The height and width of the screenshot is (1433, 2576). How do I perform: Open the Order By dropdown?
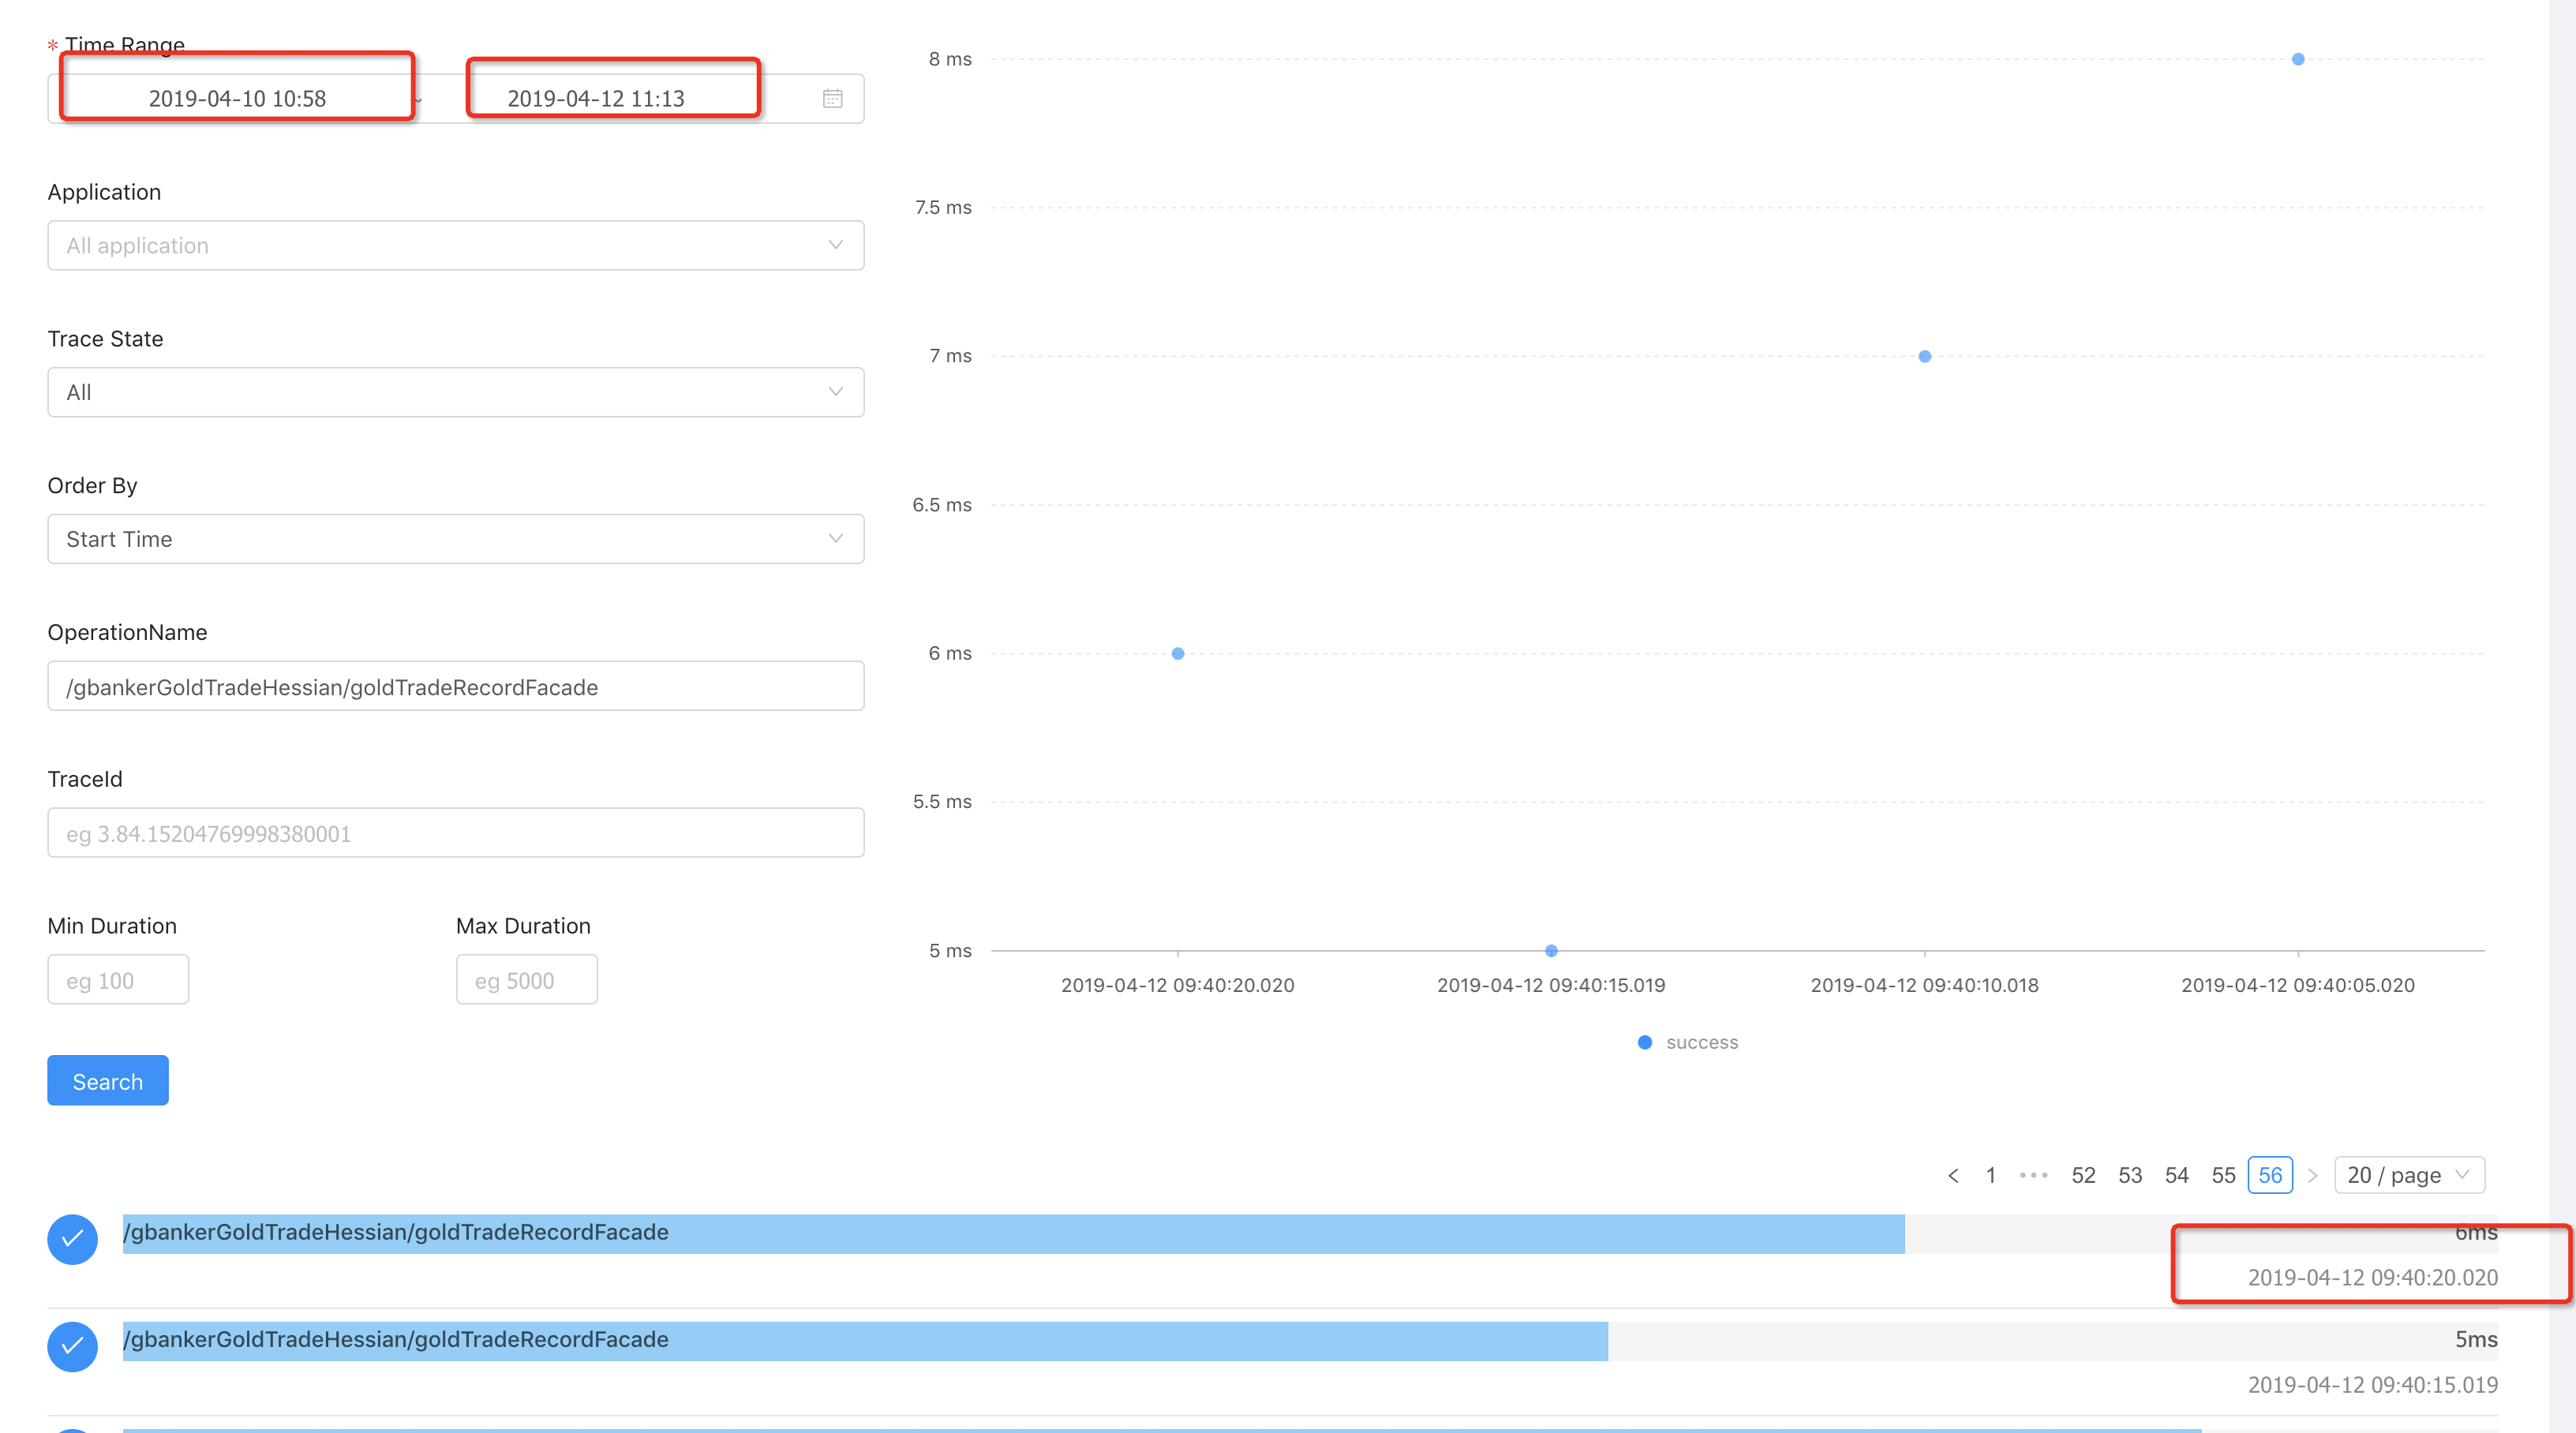tap(455, 539)
